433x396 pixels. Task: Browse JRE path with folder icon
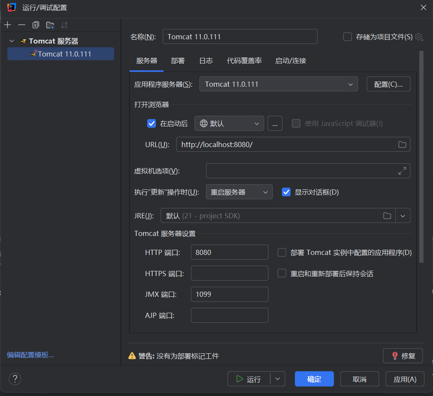[387, 216]
